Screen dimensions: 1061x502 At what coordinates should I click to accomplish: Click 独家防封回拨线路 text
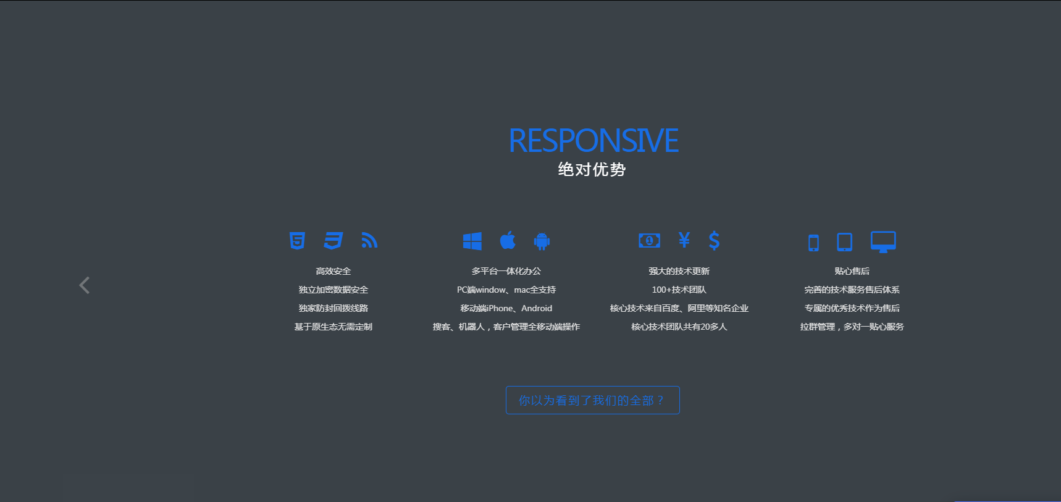[333, 308]
